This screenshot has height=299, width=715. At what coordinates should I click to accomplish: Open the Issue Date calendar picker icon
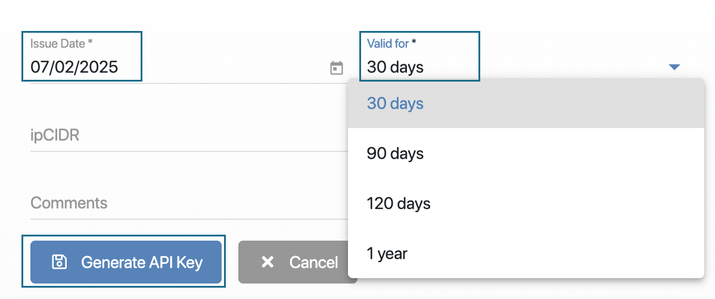pyautogui.click(x=337, y=68)
